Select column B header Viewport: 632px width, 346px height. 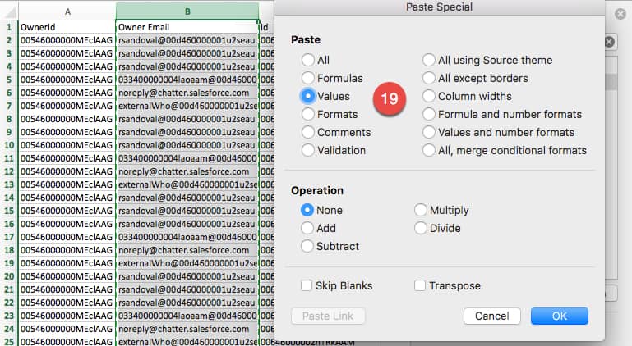tap(187, 11)
